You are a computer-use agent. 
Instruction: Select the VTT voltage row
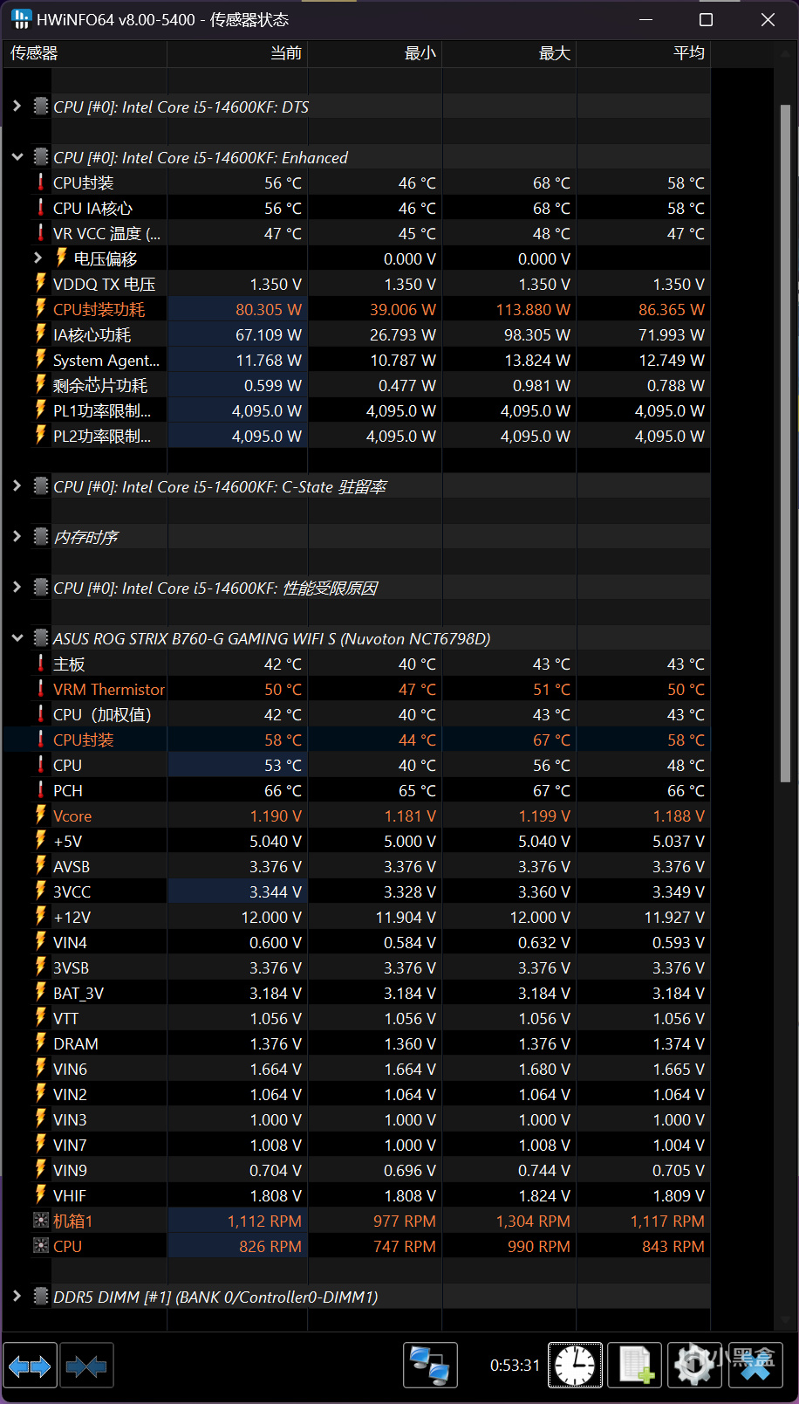tap(357, 1018)
